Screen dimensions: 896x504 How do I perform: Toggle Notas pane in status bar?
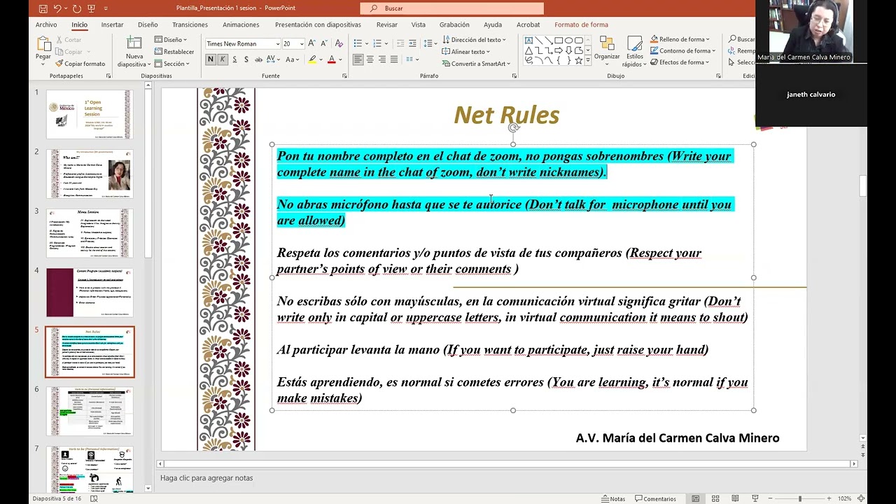[x=612, y=498]
